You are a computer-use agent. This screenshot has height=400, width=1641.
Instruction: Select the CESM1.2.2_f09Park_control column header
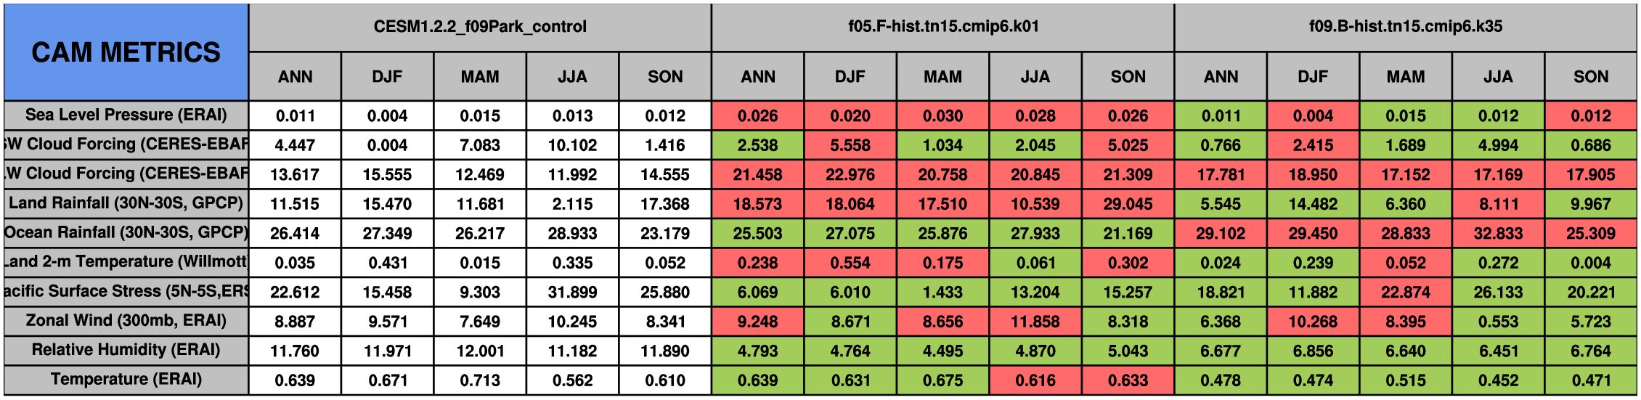coord(480,27)
